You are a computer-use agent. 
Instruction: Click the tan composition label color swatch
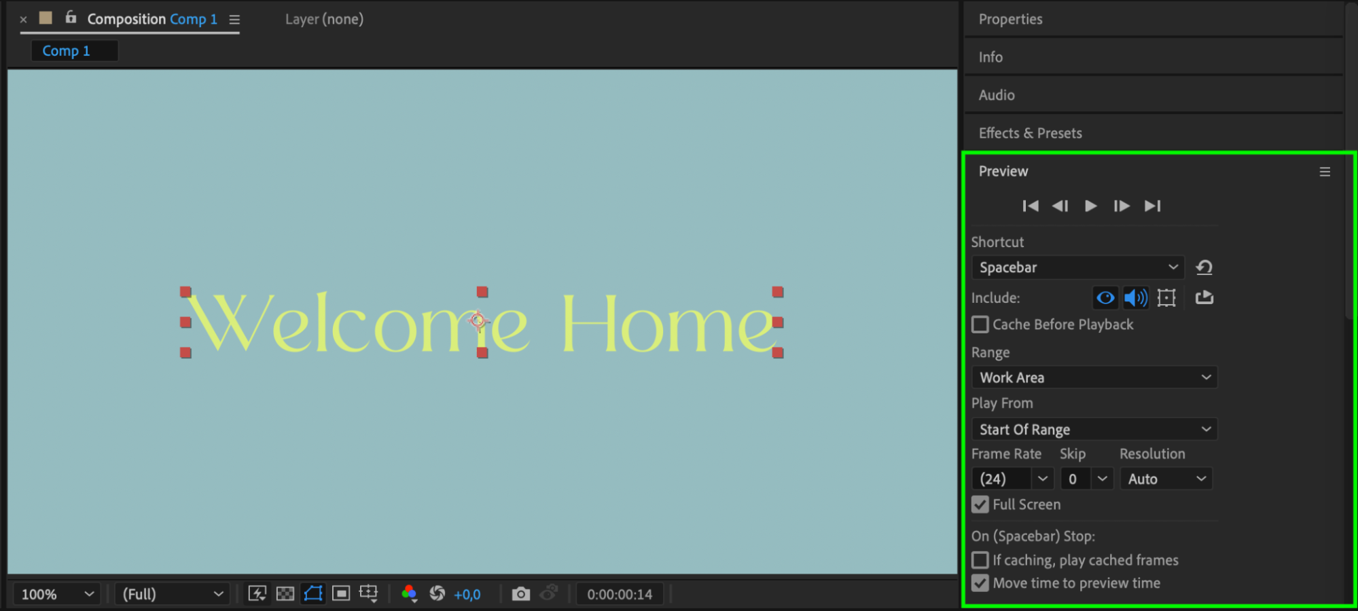click(46, 18)
